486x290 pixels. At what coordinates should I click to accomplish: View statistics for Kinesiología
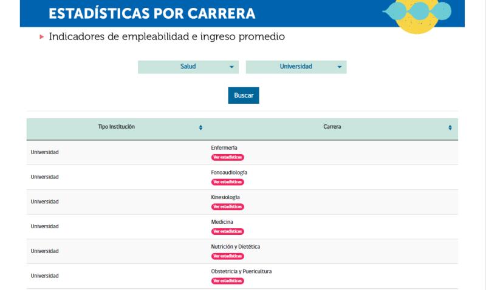228,207
